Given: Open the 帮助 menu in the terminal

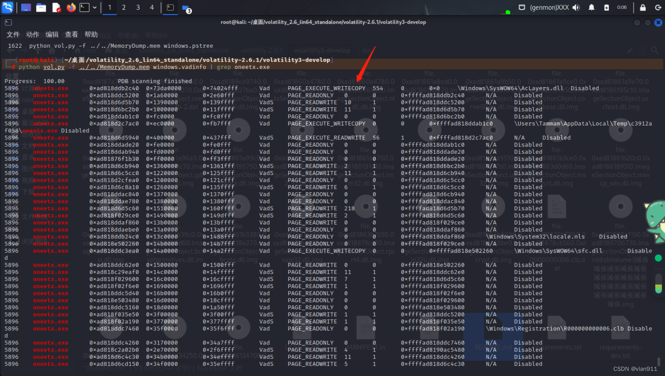Looking at the screenshot, I should point(91,35).
